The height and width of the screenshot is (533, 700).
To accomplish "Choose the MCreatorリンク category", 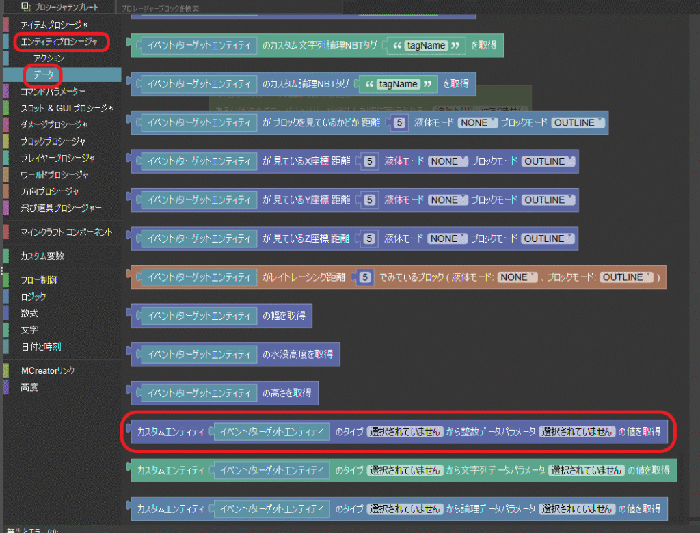I will click(x=47, y=371).
